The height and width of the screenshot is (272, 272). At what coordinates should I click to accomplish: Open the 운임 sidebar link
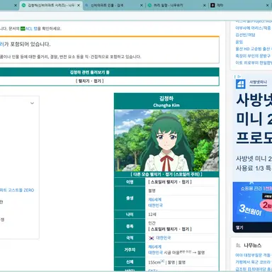(239, 42)
